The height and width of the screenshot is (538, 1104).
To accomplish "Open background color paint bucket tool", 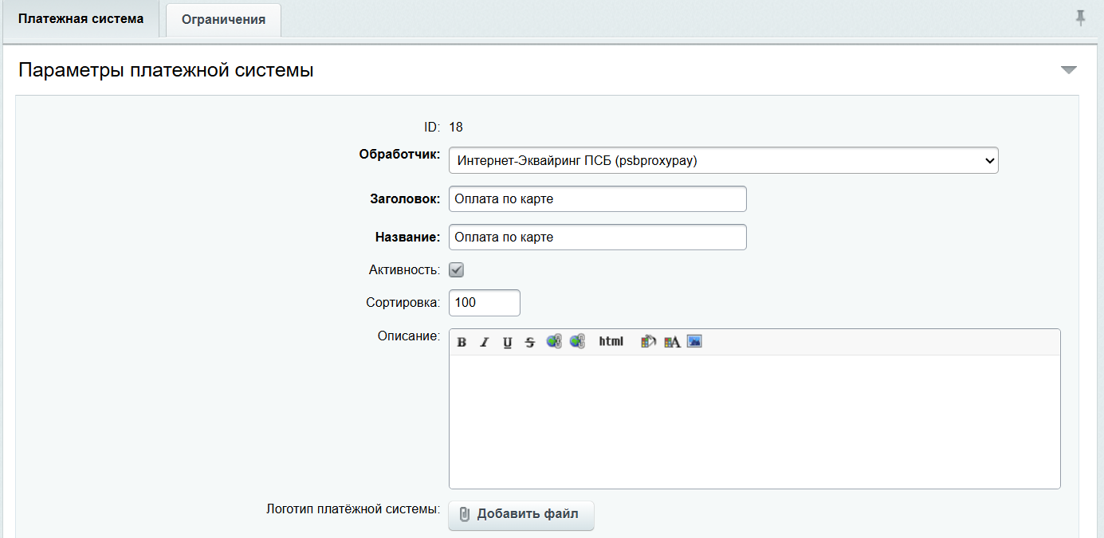I will (x=648, y=341).
